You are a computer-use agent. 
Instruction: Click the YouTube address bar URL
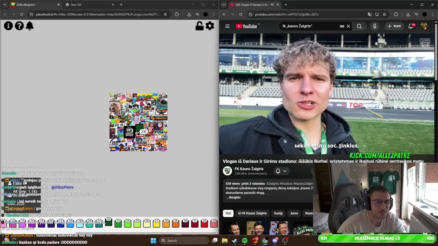click(x=287, y=14)
